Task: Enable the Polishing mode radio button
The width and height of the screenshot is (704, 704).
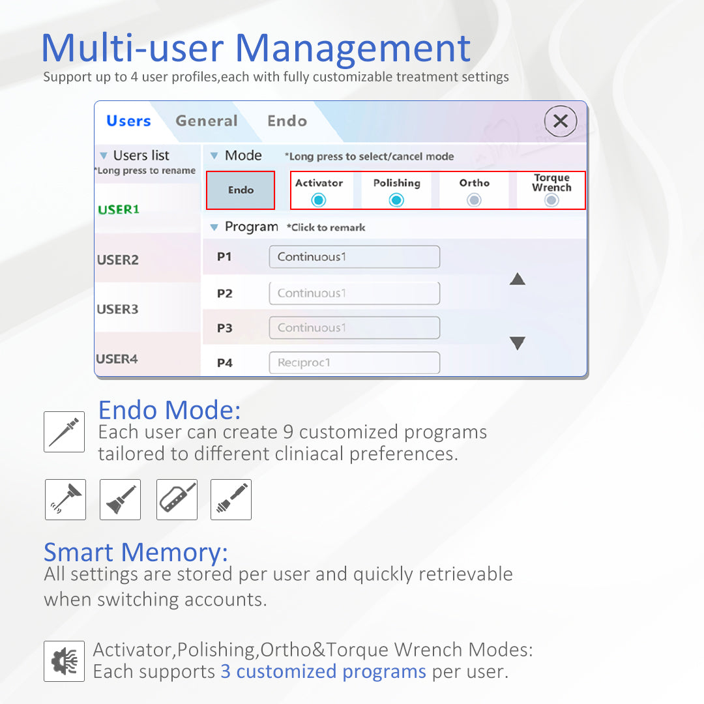Action: (396, 199)
